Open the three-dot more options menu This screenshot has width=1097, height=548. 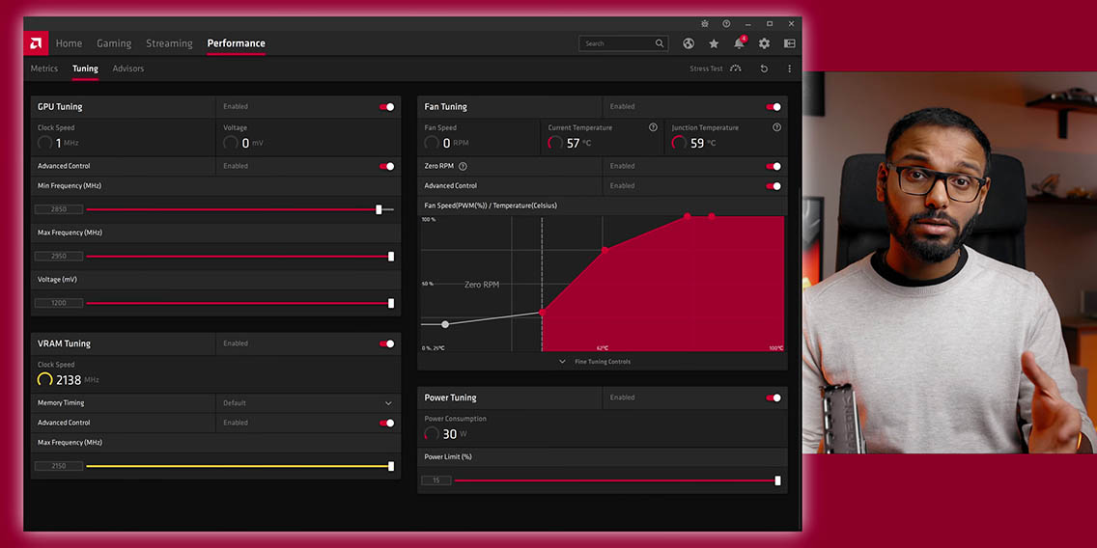tap(789, 68)
